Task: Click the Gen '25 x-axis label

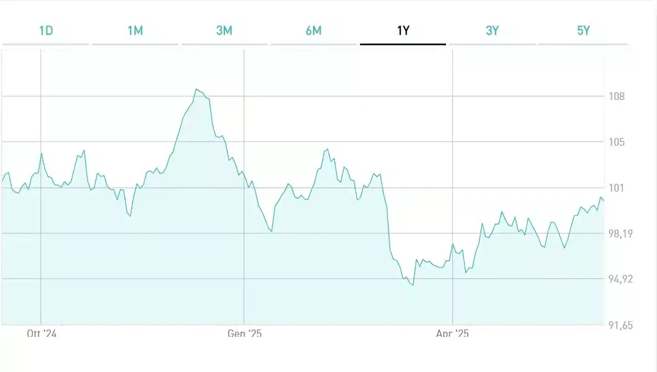Action: 244,333
